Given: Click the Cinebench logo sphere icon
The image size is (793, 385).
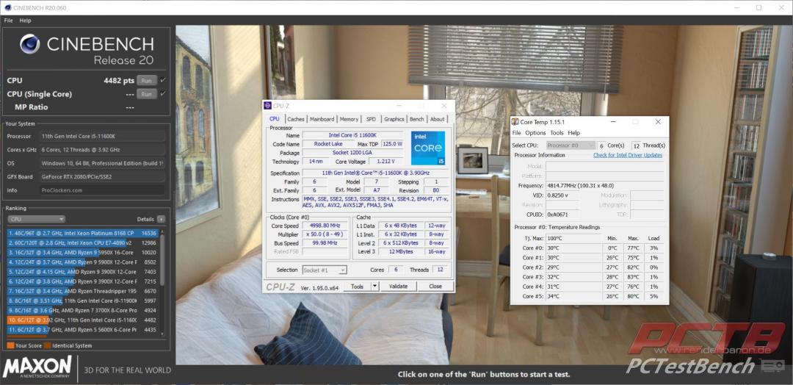Looking at the screenshot, I should tap(29, 45).
